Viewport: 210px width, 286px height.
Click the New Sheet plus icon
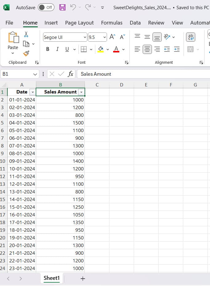click(83, 279)
